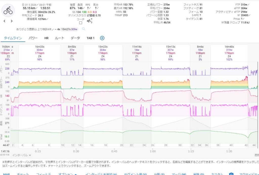The height and width of the screenshot is (175, 259).
Task: Switch to the データ tab
Action: pyautogui.click(x=75, y=38)
